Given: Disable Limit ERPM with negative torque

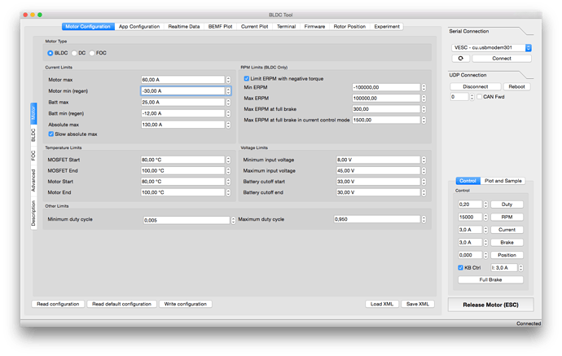Looking at the screenshot, I should (x=247, y=77).
